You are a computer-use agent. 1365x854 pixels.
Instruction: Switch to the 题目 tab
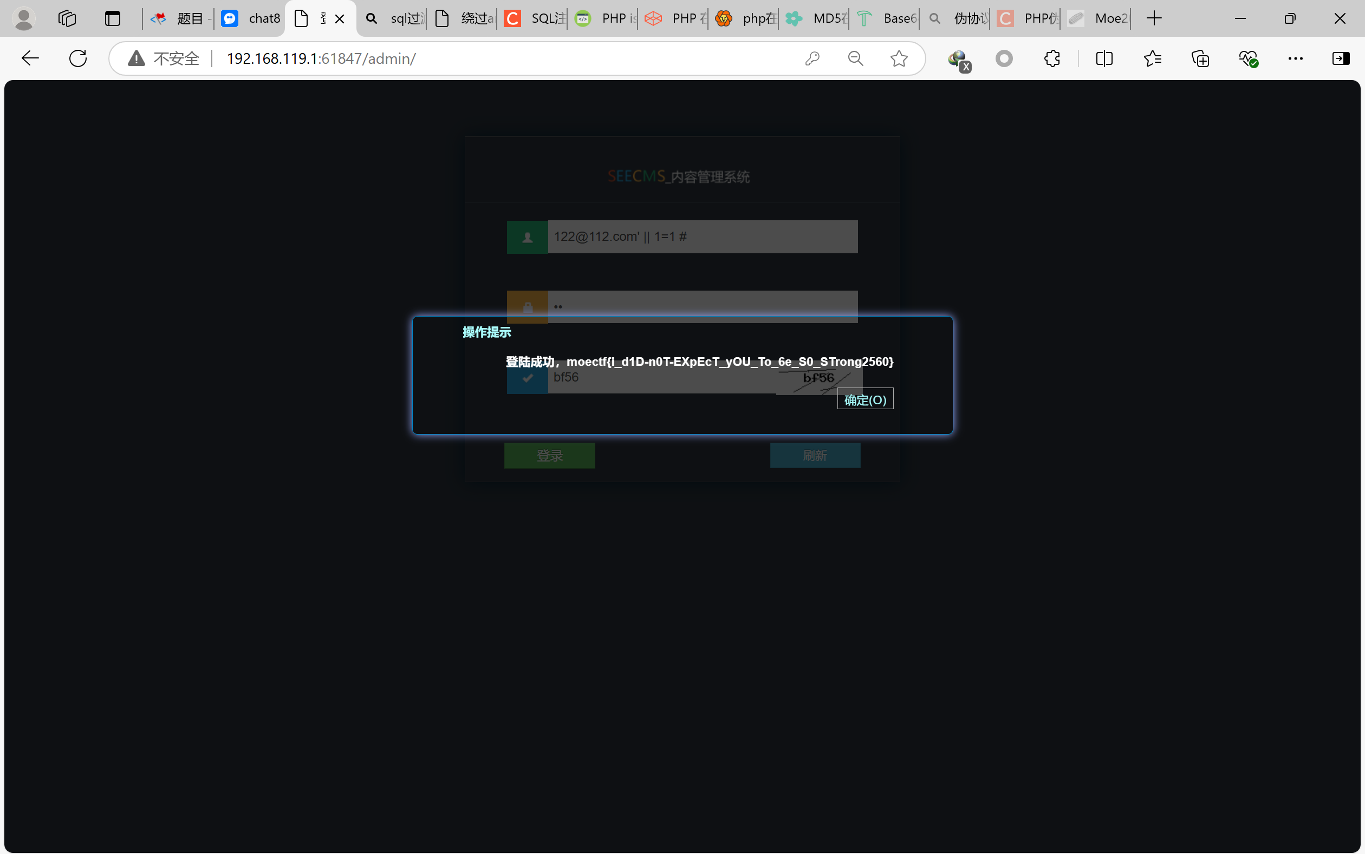tap(179, 18)
